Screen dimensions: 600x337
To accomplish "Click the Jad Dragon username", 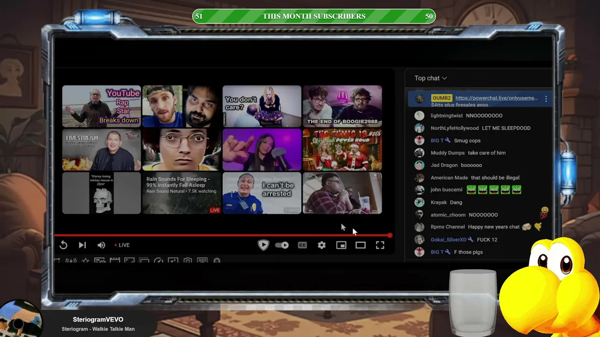I will coord(444,165).
